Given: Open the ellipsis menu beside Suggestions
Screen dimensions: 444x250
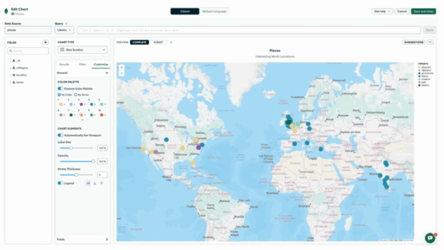Looking at the screenshot, I should 430,42.
